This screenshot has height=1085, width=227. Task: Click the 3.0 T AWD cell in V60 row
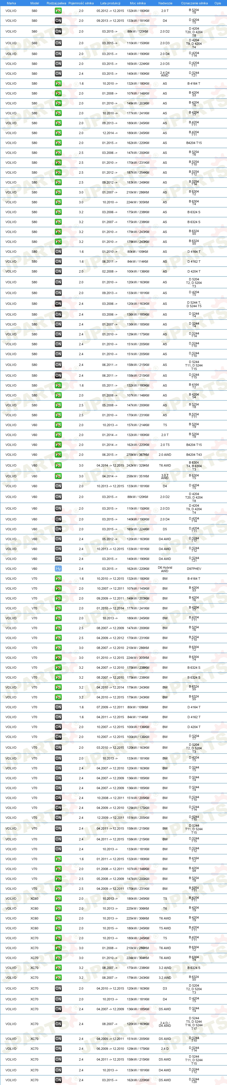[x=165, y=476]
